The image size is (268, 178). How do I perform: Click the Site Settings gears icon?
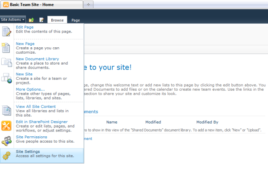coord(7,155)
